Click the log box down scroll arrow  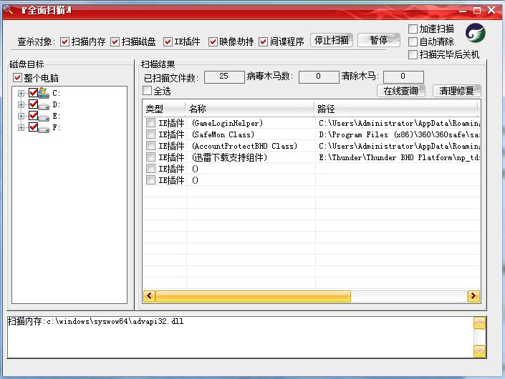point(479,351)
